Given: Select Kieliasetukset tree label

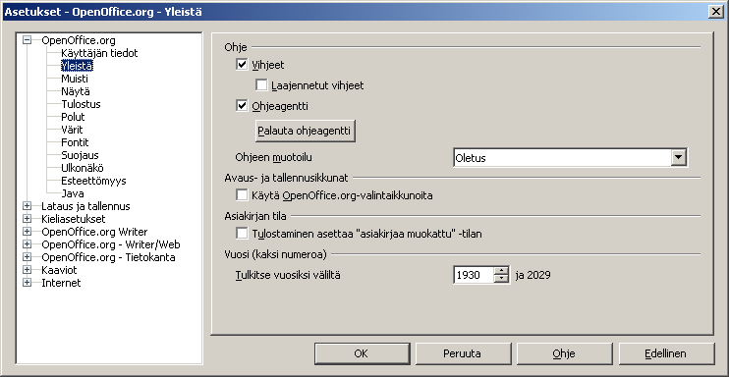Looking at the screenshot, I should (74, 219).
